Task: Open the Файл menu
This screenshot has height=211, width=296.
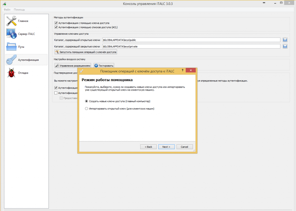Action: point(7,10)
